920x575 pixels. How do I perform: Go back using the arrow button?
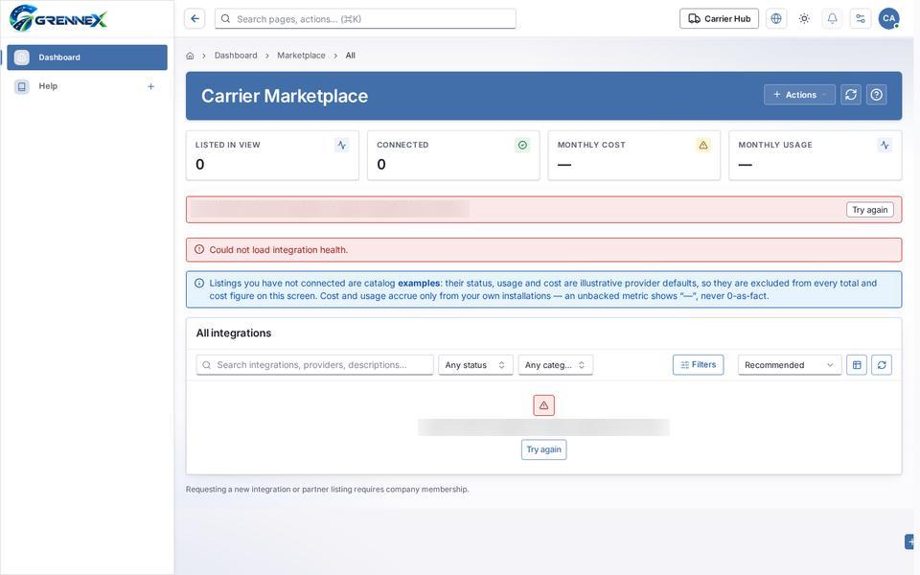pyautogui.click(x=195, y=19)
